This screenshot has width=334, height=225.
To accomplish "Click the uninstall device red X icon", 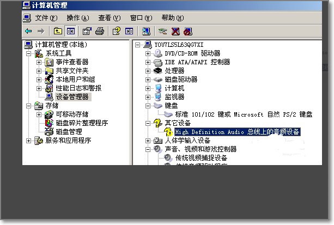I will [175, 31].
